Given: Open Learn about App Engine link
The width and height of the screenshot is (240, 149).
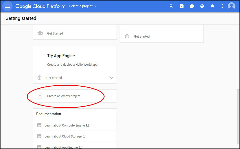Looking at the screenshot, I should coord(61,147).
